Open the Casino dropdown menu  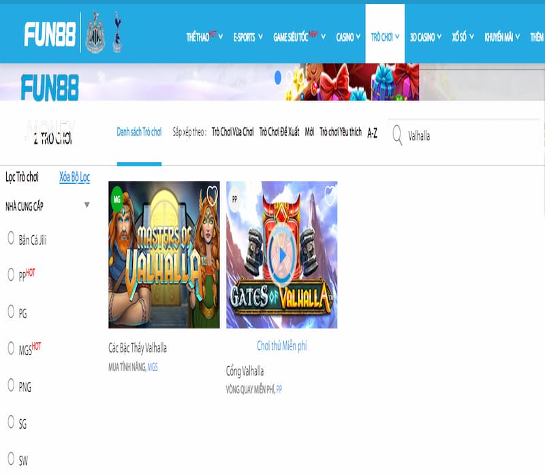349,37
